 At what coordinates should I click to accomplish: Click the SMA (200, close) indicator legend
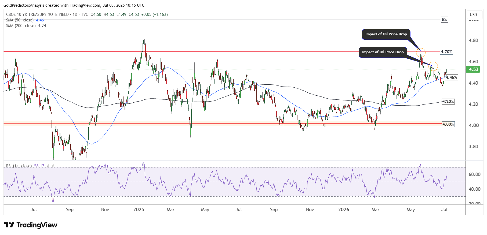tap(21, 26)
